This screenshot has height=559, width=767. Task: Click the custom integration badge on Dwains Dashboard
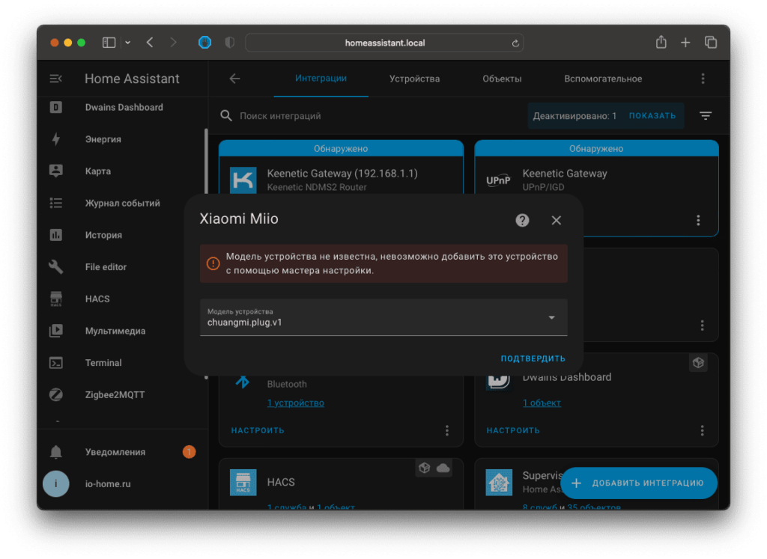click(x=698, y=363)
